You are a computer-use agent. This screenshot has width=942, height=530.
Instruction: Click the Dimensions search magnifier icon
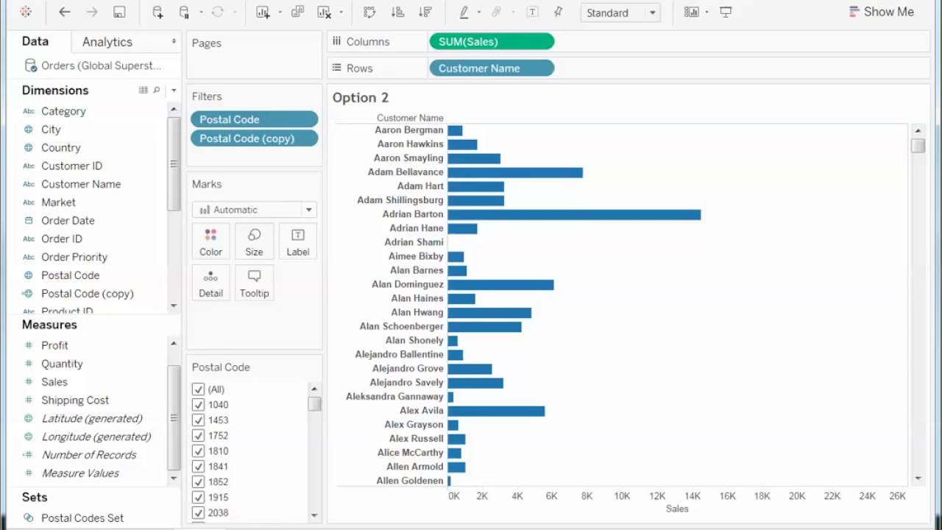[156, 90]
